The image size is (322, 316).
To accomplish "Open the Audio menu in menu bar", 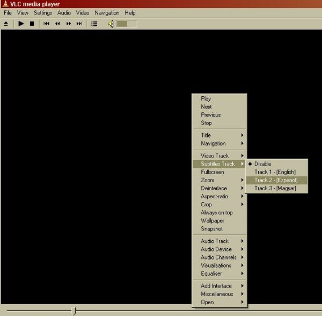I will [64, 13].
